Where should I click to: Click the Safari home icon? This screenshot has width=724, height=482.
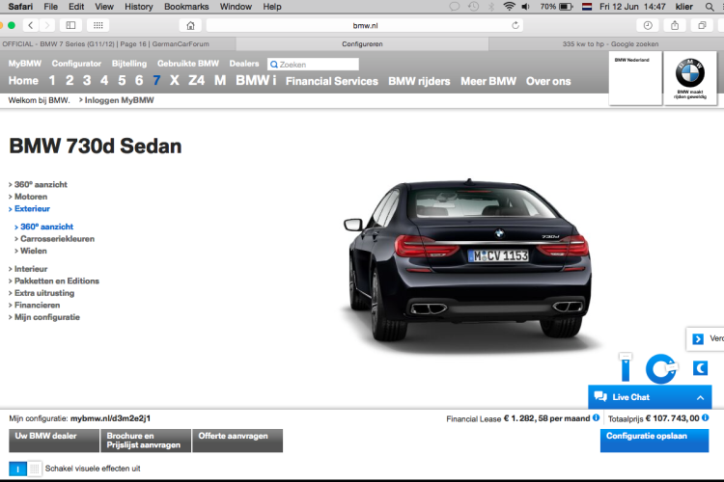190,25
